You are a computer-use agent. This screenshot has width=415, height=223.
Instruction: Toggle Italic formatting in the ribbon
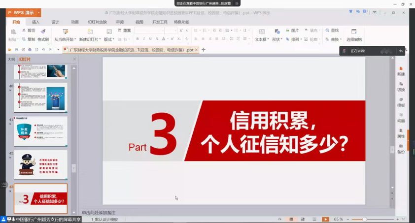(x=144, y=39)
